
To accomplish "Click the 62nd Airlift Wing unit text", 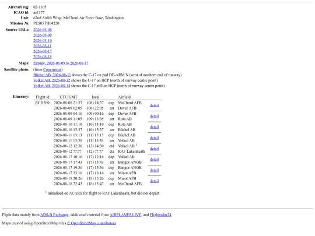I will coord(79,18).
